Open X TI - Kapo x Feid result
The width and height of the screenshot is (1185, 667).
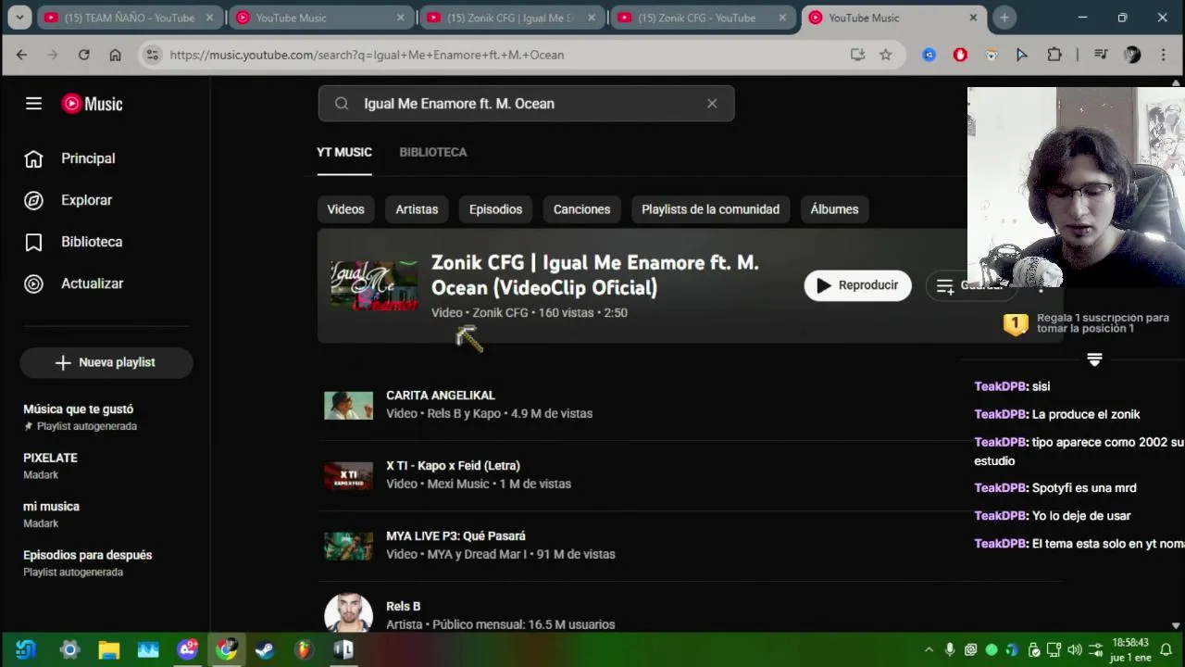[453, 466]
